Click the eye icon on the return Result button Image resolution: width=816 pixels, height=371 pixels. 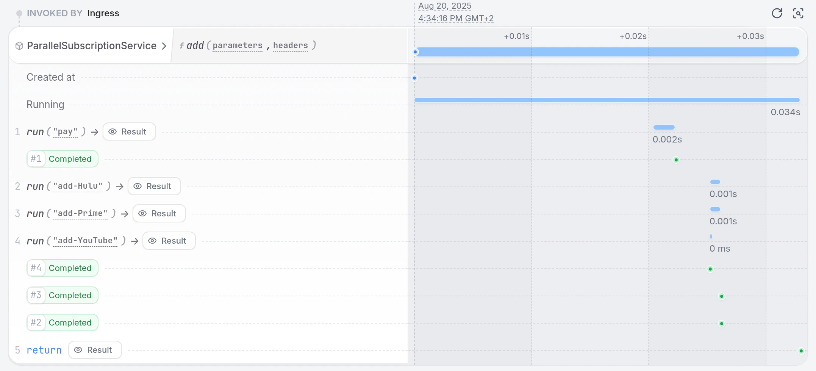click(78, 350)
